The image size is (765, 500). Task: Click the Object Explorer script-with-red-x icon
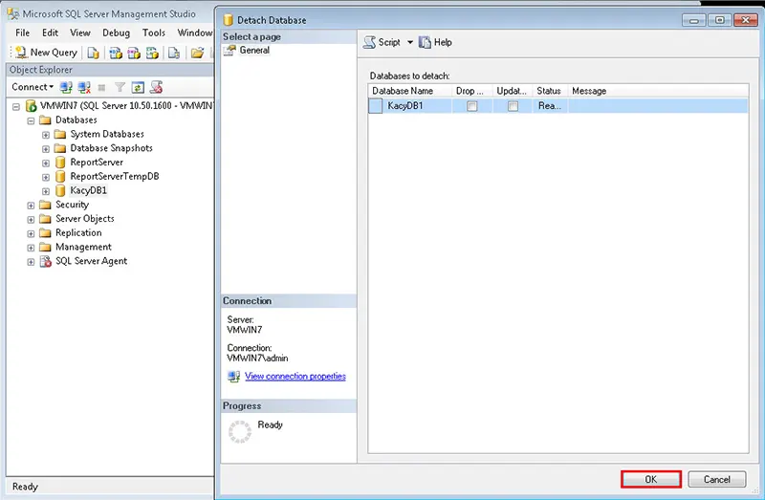coord(156,87)
